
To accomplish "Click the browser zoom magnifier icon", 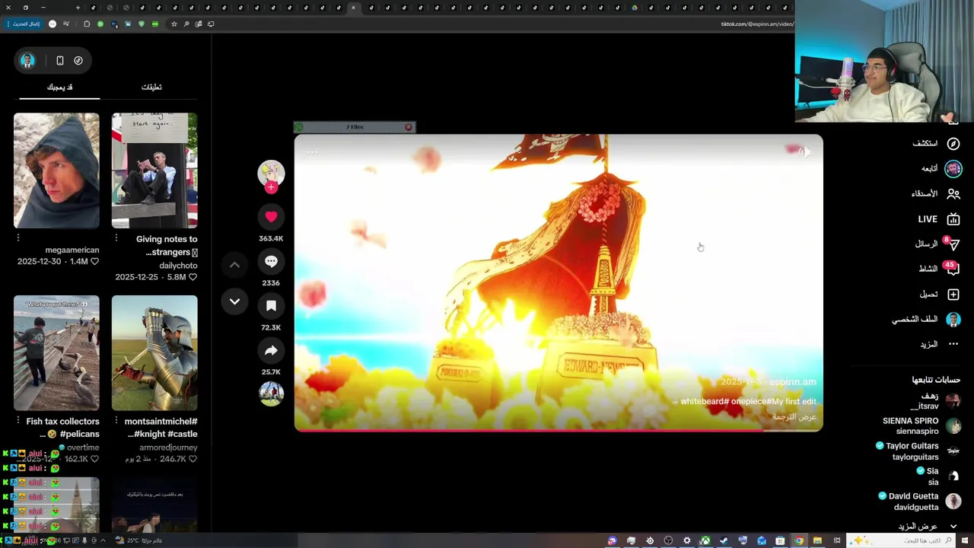I will pyautogui.click(x=186, y=24).
